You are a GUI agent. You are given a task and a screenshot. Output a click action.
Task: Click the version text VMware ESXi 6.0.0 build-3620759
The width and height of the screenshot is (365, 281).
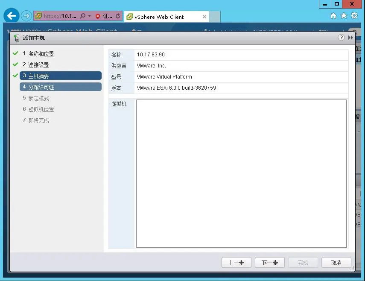(x=176, y=88)
